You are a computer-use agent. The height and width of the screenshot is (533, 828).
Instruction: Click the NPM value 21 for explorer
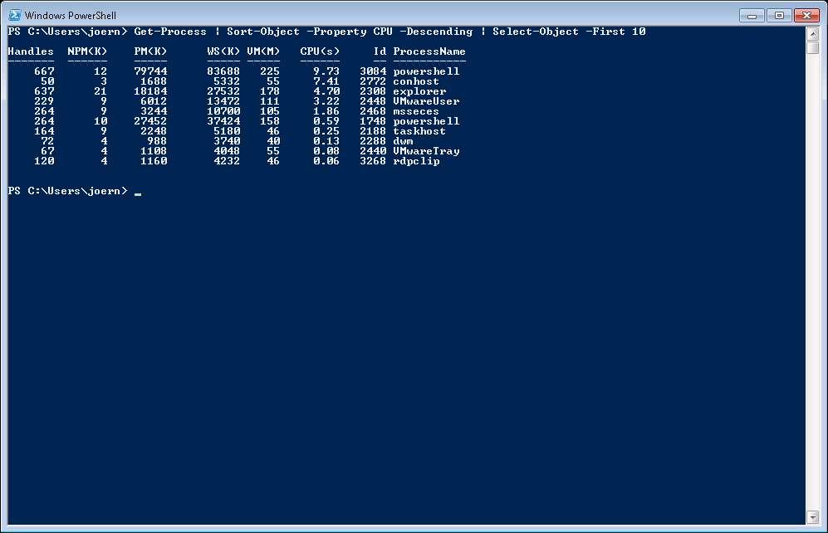100,91
